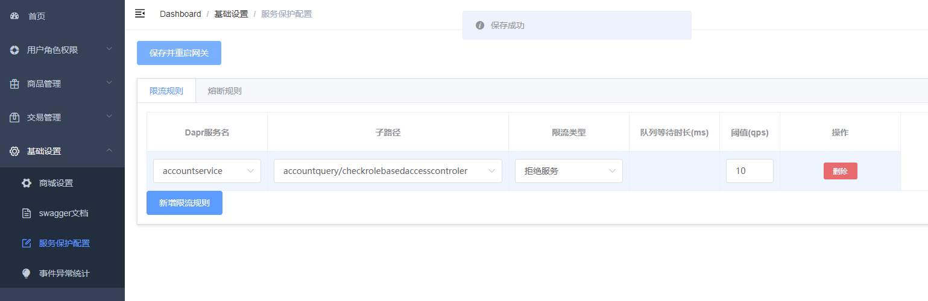Collapse the 基础设置 menu chevron
This screenshot has height=301, width=928.
pyautogui.click(x=109, y=150)
